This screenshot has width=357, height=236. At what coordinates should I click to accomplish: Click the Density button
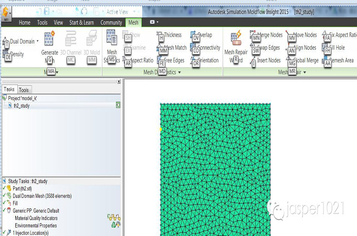tap(13, 55)
